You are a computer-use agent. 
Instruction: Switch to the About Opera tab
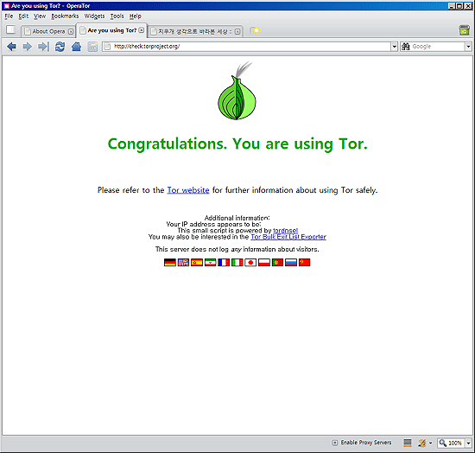point(47,31)
